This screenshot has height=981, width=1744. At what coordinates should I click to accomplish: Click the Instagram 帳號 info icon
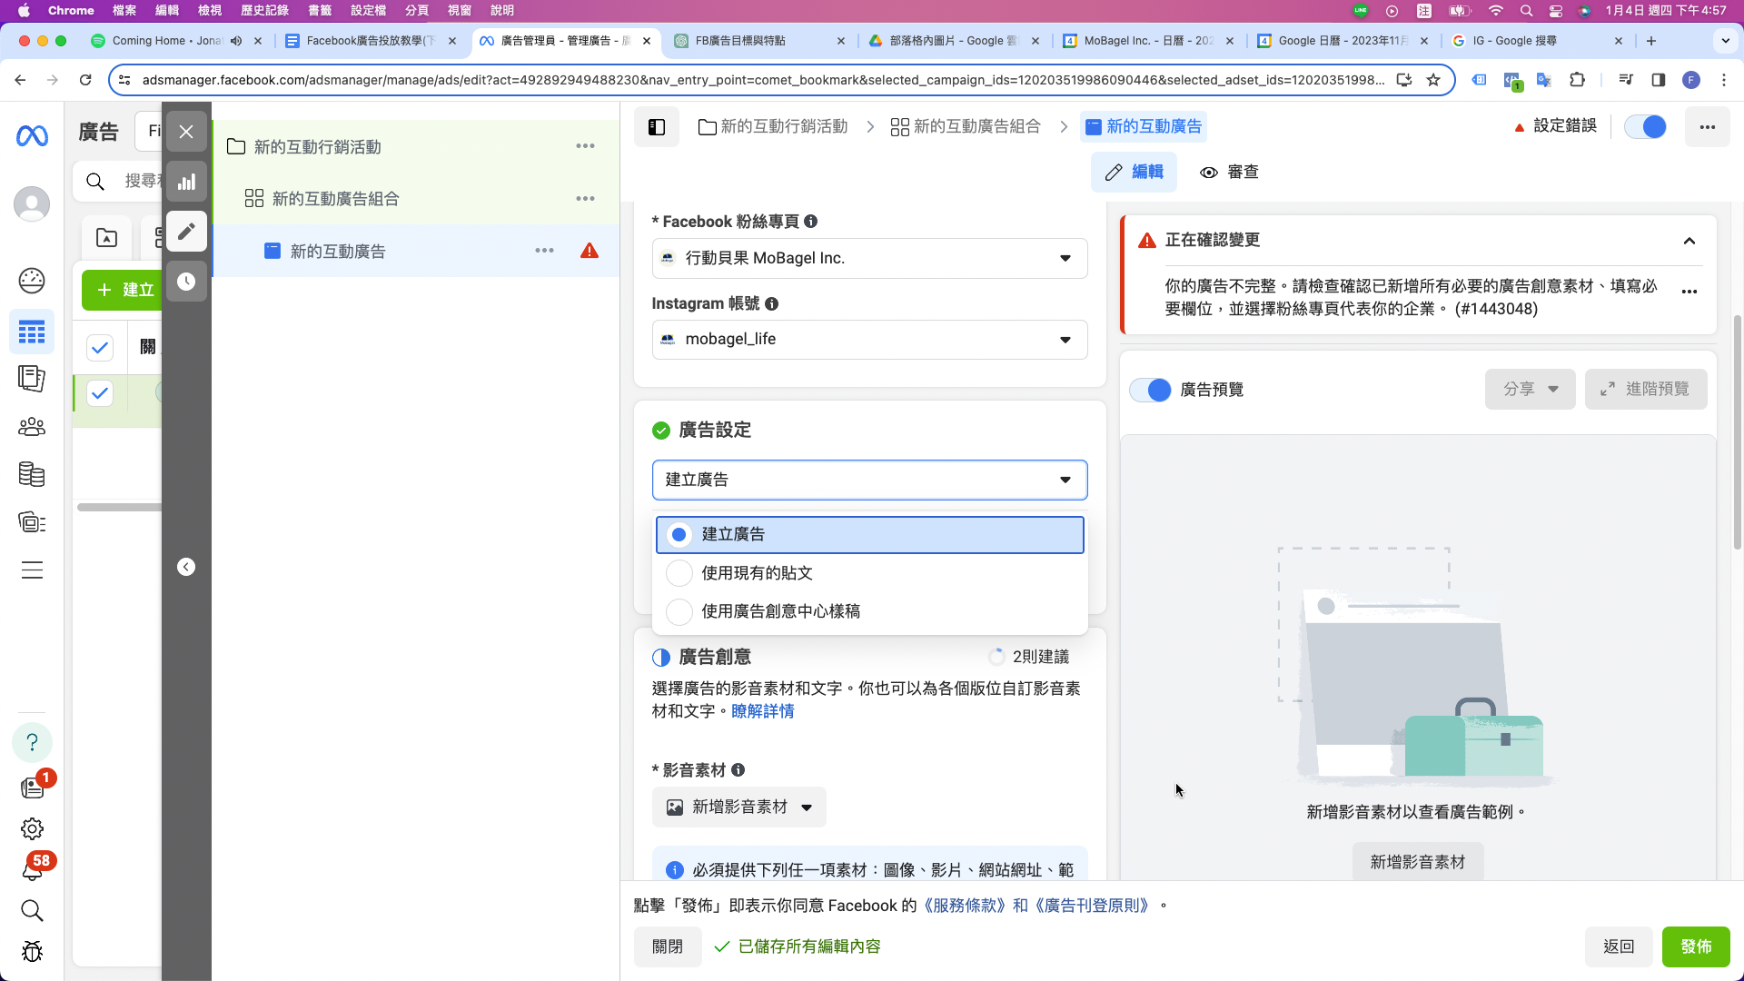point(772,304)
